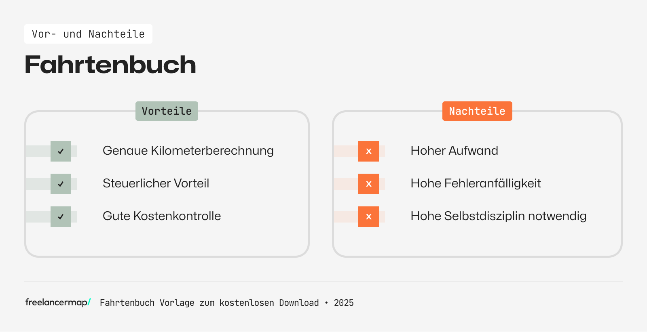
Task: Click the Genaue Kilometerberechnung text
Action: (188, 151)
